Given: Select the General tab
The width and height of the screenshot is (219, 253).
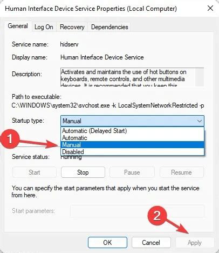Looking at the screenshot, I should tap(18, 26).
